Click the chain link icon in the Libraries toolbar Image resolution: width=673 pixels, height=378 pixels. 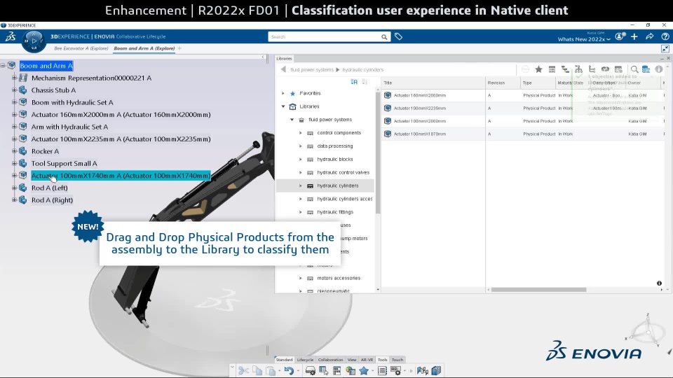point(605,69)
